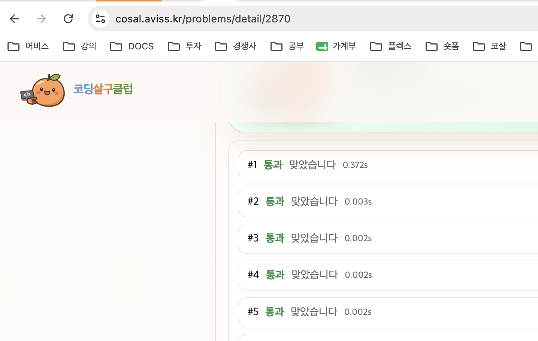Select test case #2 result row
This screenshot has height=341, width=538.
click(x=388, y=202)
